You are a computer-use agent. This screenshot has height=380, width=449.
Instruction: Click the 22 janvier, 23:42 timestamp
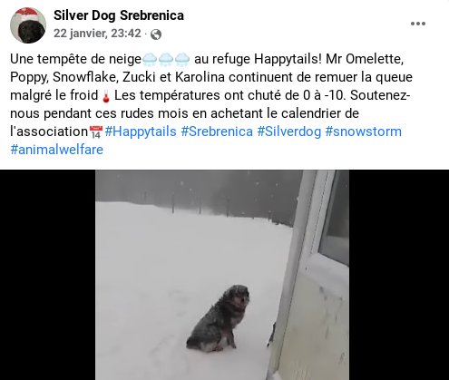pyautogui.click(x=97, y=34)
